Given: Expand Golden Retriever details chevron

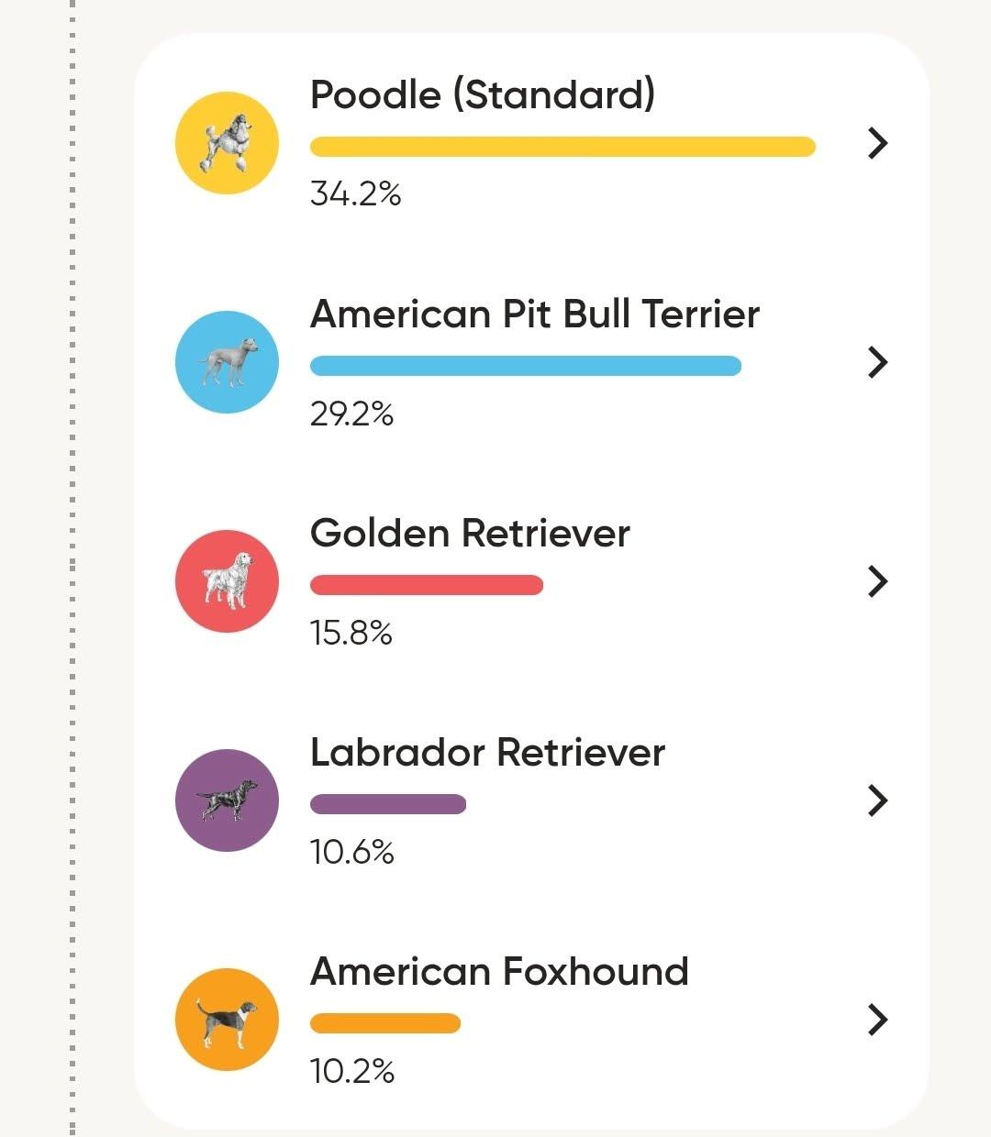Looking at the screenshot, I should [878, 581].
